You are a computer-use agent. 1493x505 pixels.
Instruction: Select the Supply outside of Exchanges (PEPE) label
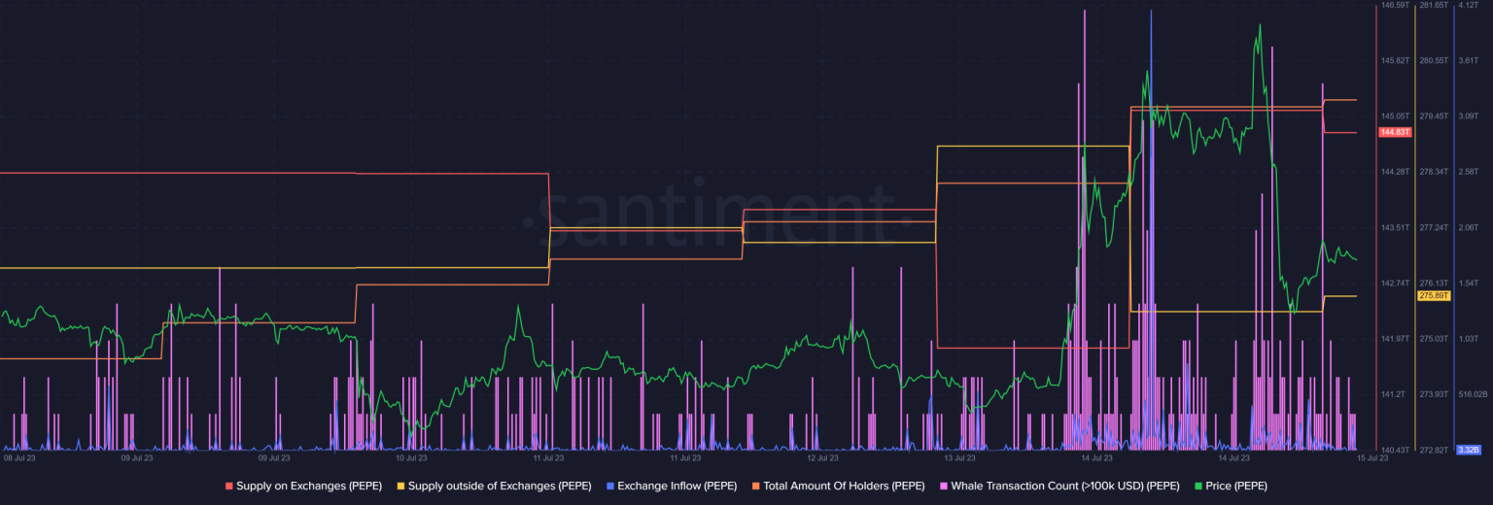coord(499,486)
